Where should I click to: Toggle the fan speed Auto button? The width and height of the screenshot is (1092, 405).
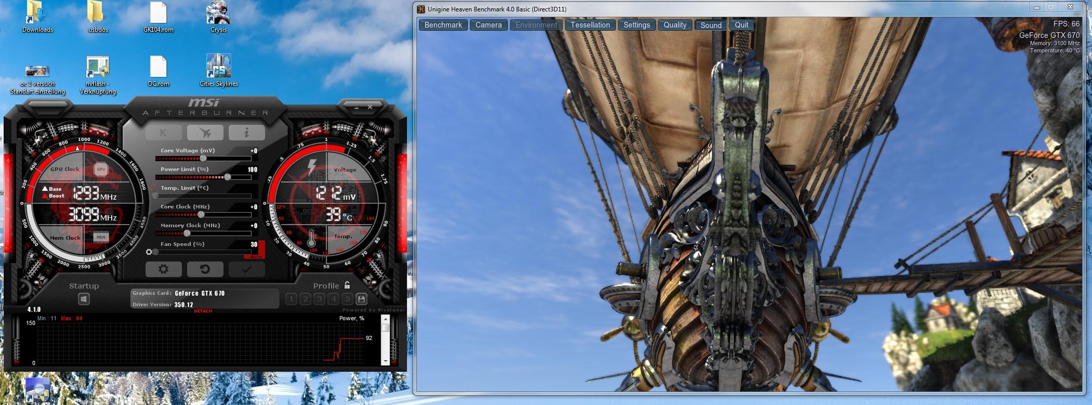[x=255, y=257]
